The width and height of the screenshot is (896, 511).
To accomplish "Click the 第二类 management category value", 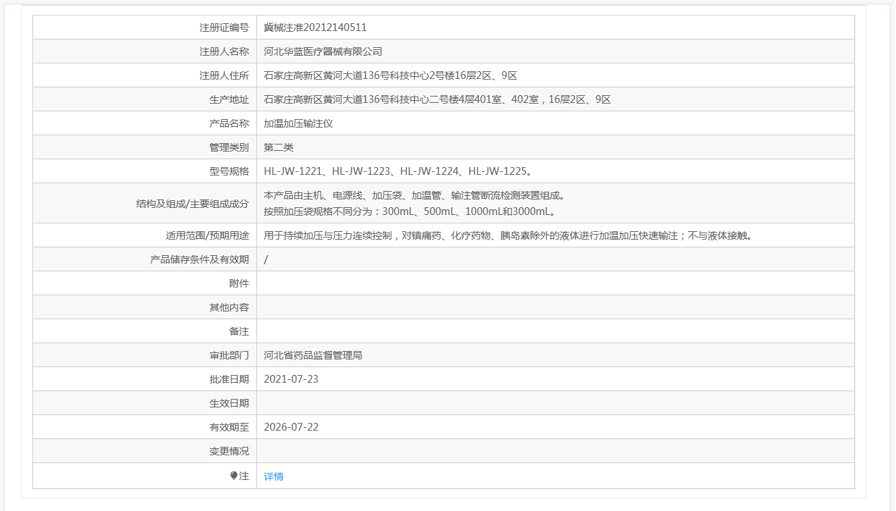I will click(x=278, y=147).
